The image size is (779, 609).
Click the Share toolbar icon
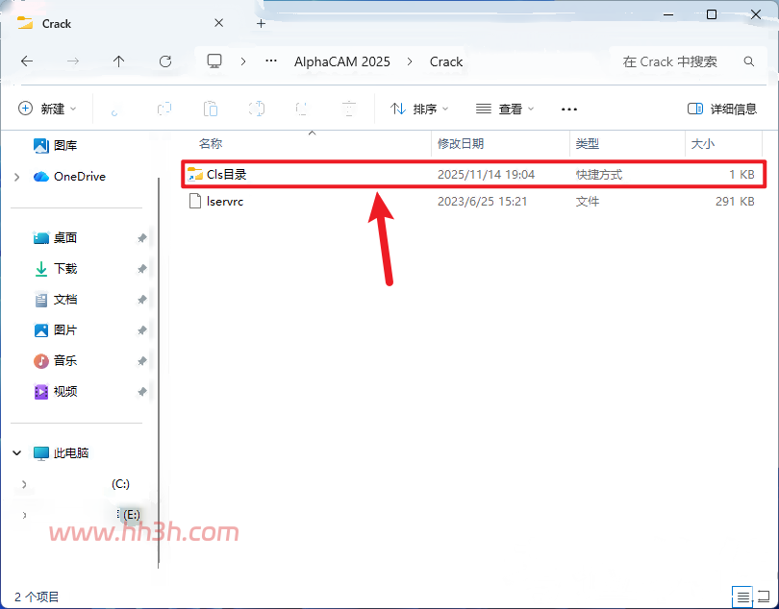pyautogui.click(x=302, y=109)
